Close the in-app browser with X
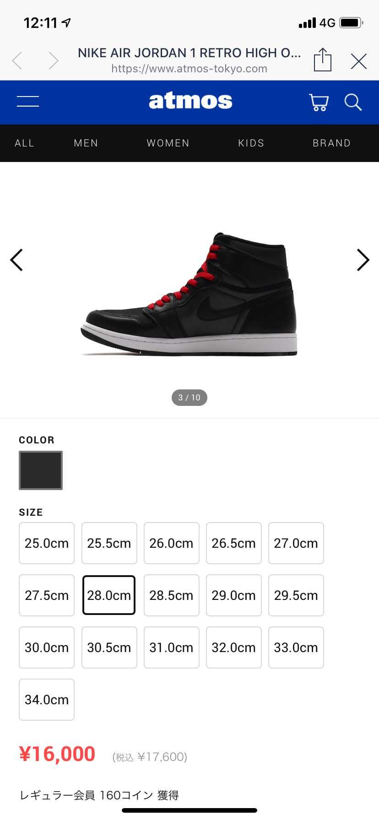This screenshot has width=379, height=820. point(359,61)
